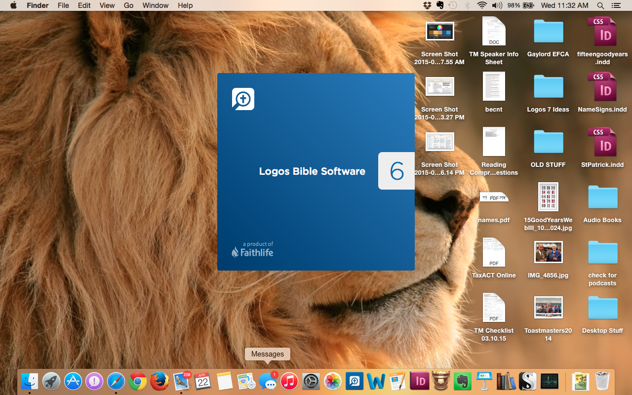
Task: Open the View menu
Action: 107,5
